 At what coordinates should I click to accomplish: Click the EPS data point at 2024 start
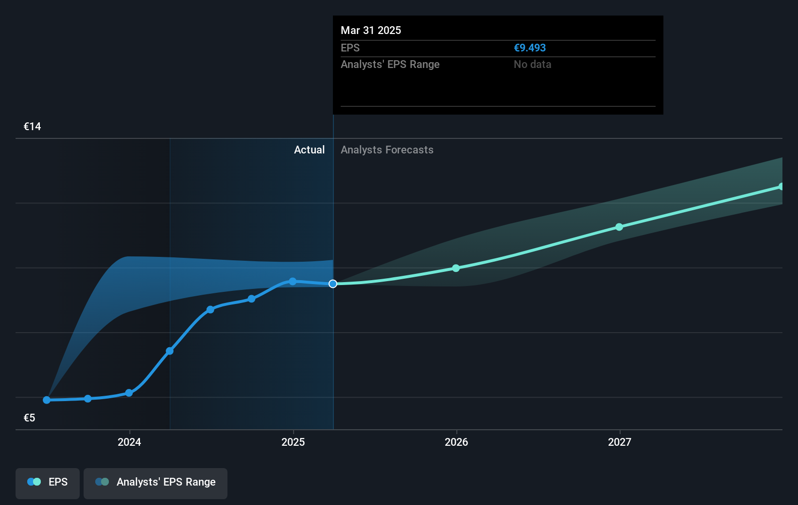click(129, 393)
